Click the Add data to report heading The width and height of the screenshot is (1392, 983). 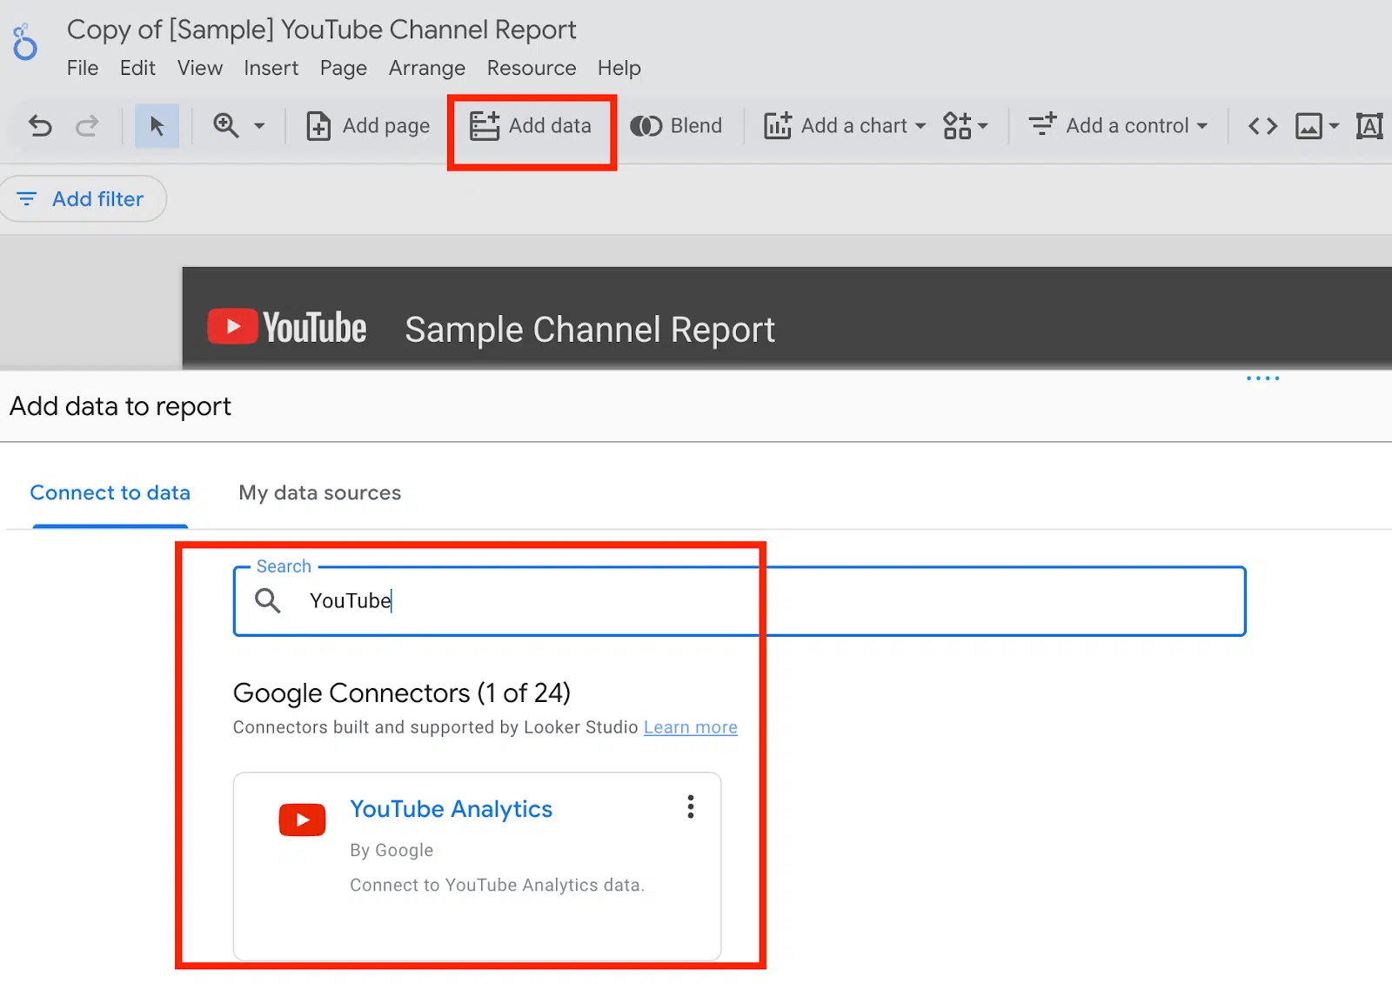(x=120, y=406)
